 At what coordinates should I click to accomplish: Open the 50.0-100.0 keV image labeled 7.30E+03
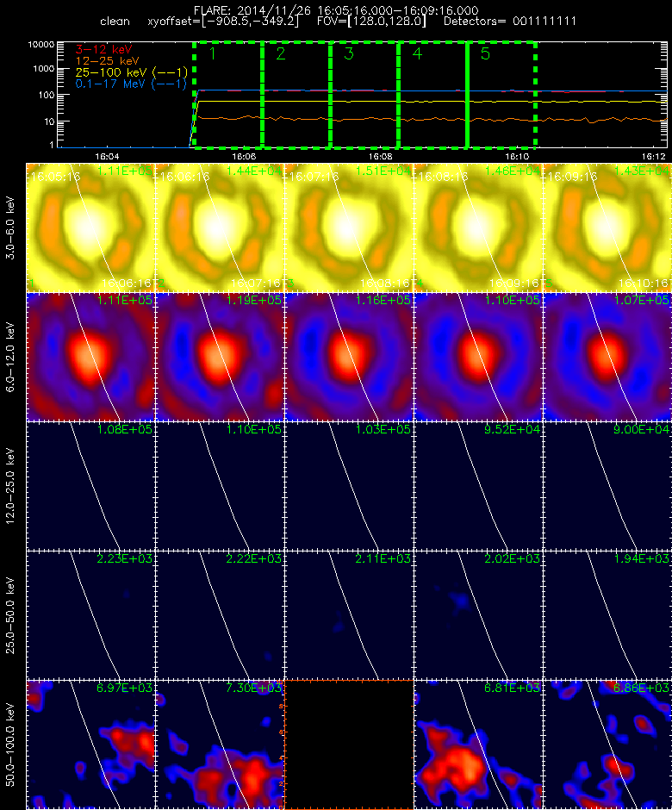220,745
